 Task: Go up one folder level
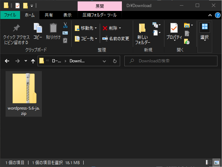point(33,61)
